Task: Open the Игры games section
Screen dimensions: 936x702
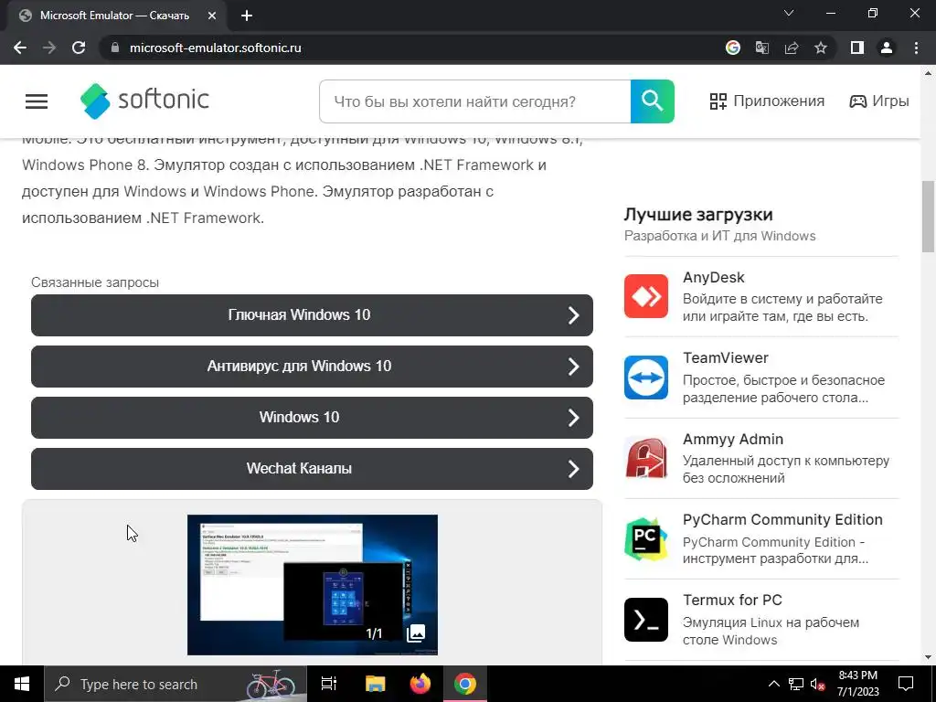Action: 878,101
